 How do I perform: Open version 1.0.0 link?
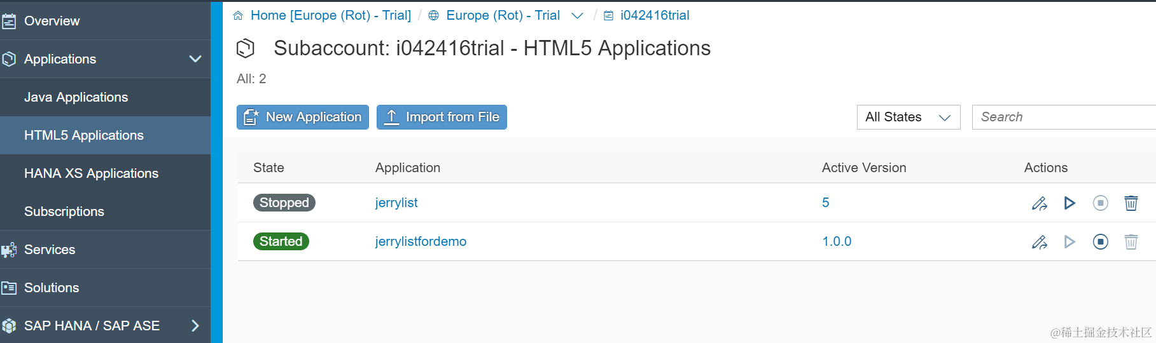[837, 241]
